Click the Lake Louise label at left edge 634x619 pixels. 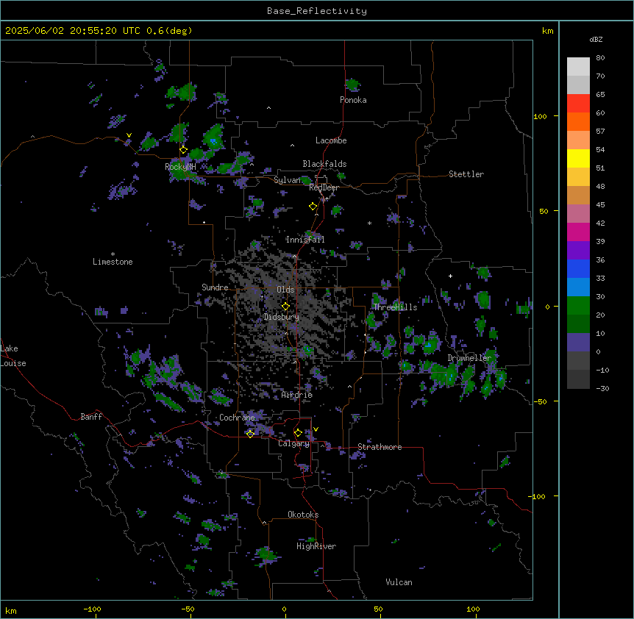coord(13,356)
